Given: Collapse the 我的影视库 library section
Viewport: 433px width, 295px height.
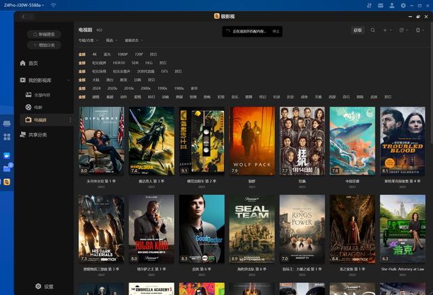Looking at the screenshot, I should pos(68,81).
